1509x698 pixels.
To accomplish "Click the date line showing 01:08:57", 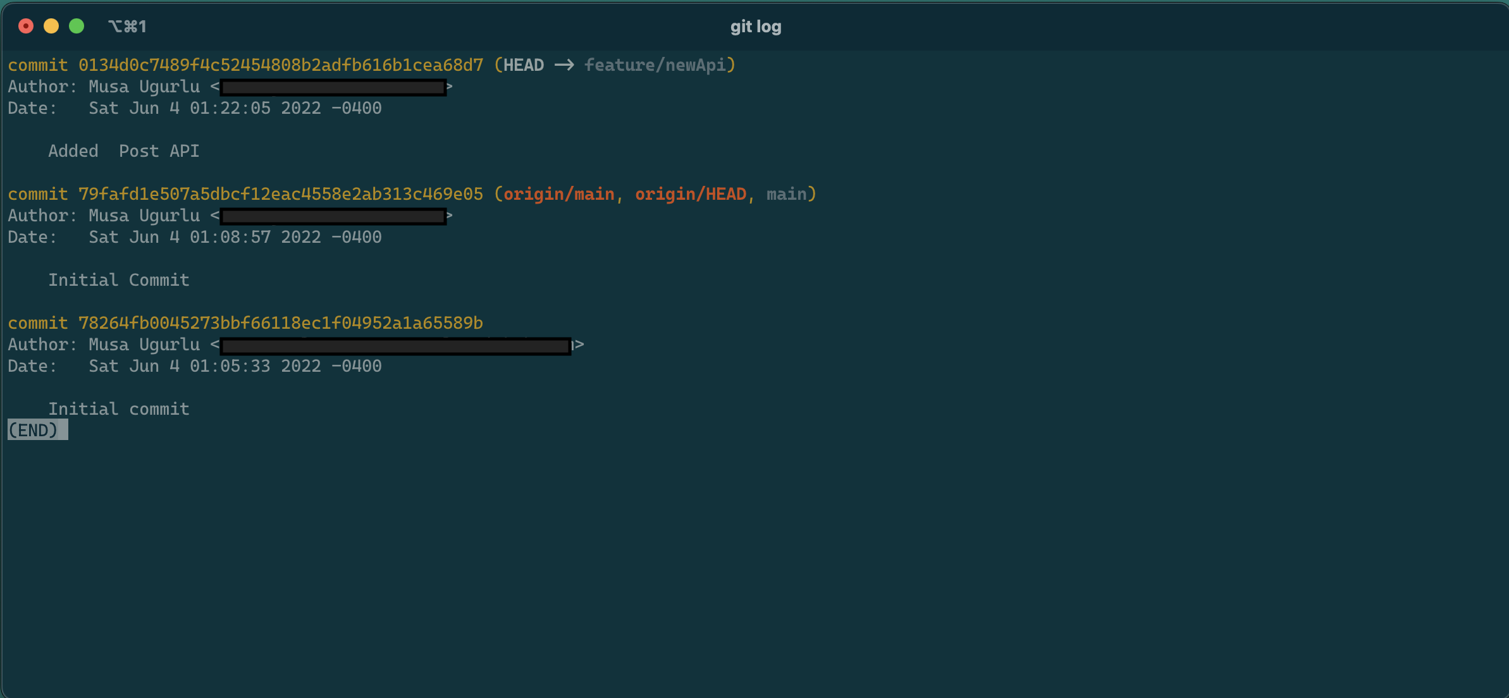I will [235, 237].
